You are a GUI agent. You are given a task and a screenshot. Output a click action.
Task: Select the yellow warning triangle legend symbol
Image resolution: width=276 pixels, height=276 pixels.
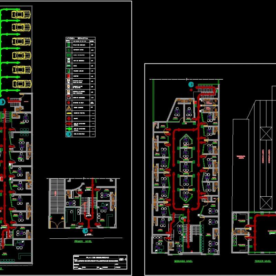pos(68,107)
